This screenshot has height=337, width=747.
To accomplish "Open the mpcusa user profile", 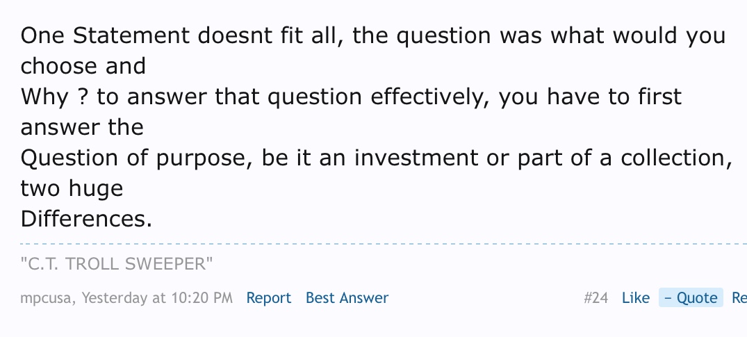I will tap(46, 298).
